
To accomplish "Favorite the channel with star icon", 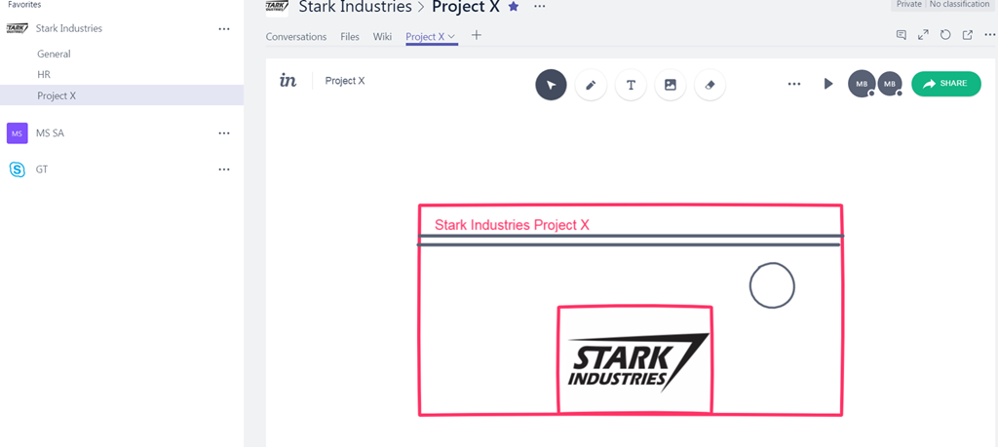I will click(514, 7).
